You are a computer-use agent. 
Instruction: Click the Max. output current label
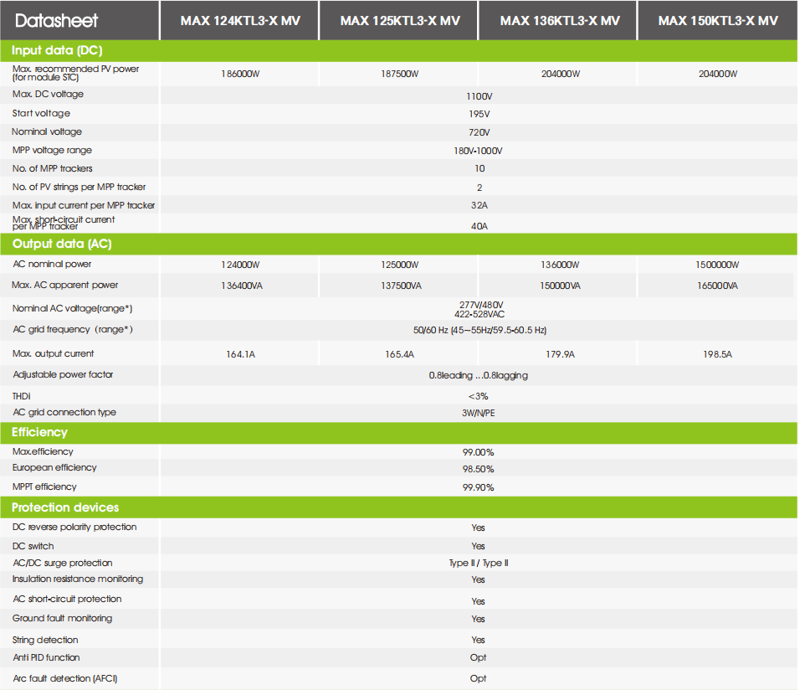coord(53,353)
